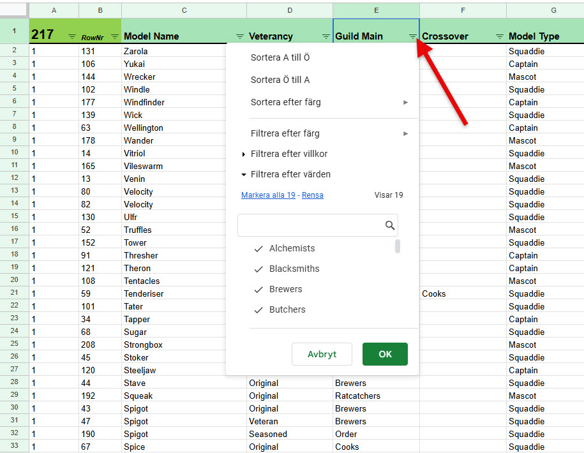
Task: Collapse Filtrera efter värden section
Action: click(244, 175)
